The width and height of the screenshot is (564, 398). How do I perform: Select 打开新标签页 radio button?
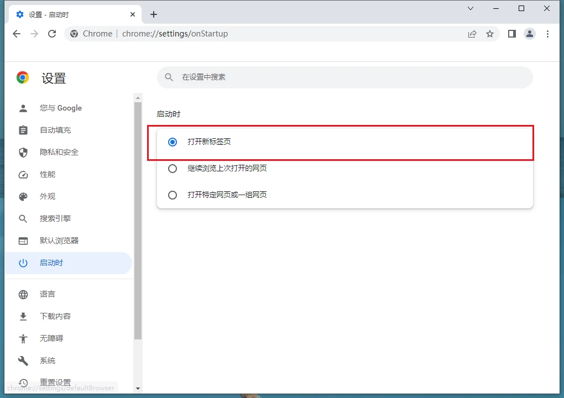pos(173,142)
